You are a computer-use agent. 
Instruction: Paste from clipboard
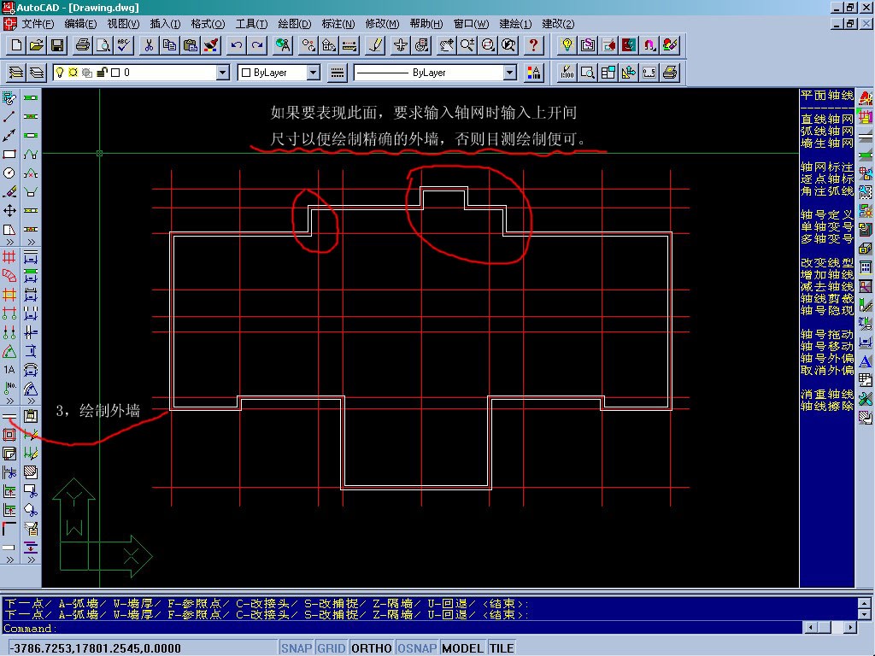[x=191, y=45]
